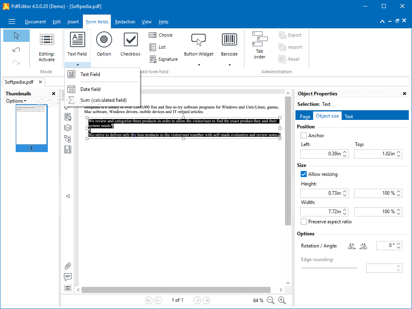Add an Option radio button field
The height and width of the screenshot is (309, 412).
[104, 44]
